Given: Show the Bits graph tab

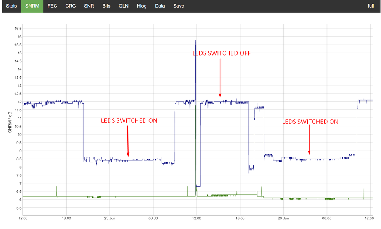Looking at the screenshot, I should pyautogui.click(x=106, y=6).
